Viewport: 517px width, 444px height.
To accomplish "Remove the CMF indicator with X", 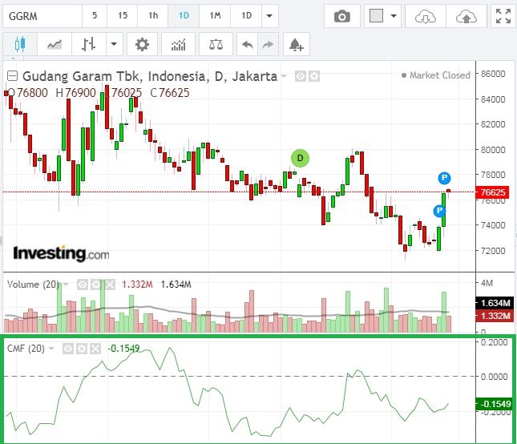I will point(95,349).
